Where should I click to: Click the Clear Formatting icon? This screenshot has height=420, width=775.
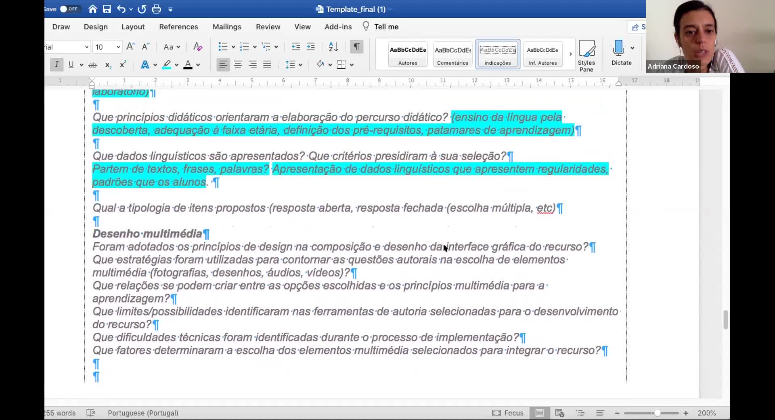pyautogui.click(x=197, y=47)
